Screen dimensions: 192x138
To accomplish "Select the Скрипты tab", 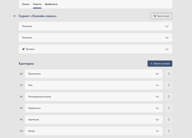I will click(x=37, y=4).
